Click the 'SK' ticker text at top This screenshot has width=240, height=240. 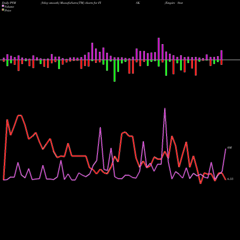point(138,3)
